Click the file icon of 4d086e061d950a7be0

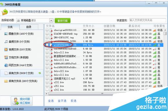pos(51,64)
